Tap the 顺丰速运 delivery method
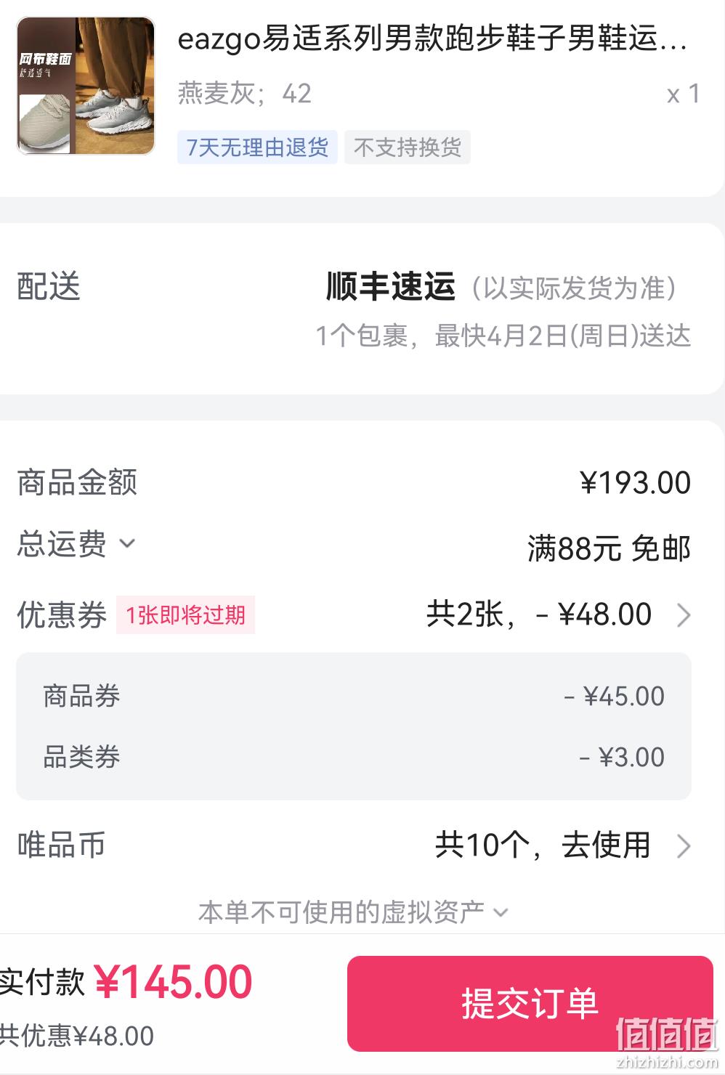This screenshot has width=725, height=1075. point(391,286)
